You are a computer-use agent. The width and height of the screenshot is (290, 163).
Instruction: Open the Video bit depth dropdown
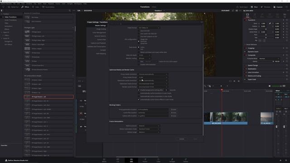(x=144, y=55)
